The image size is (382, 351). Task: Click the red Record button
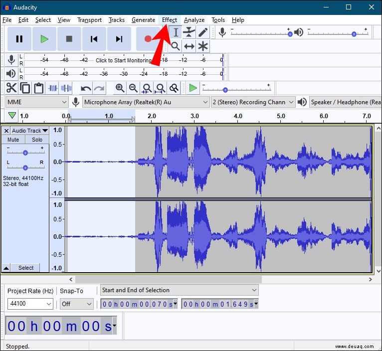coord(148,39)
